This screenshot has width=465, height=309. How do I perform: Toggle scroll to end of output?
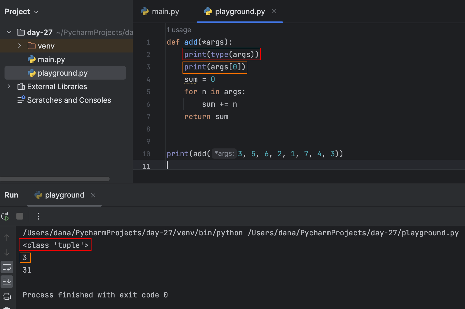pos(7,281)
